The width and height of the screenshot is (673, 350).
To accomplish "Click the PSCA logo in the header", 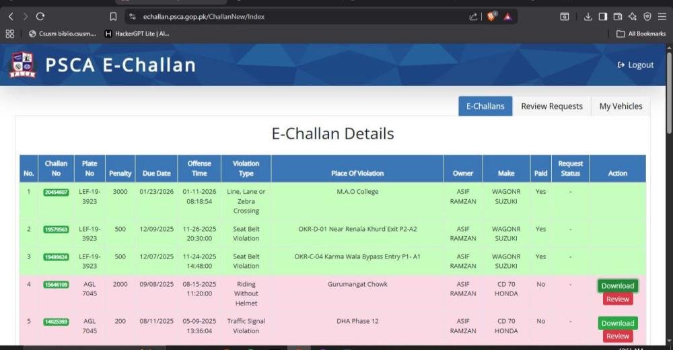I will tap(22, 65).
